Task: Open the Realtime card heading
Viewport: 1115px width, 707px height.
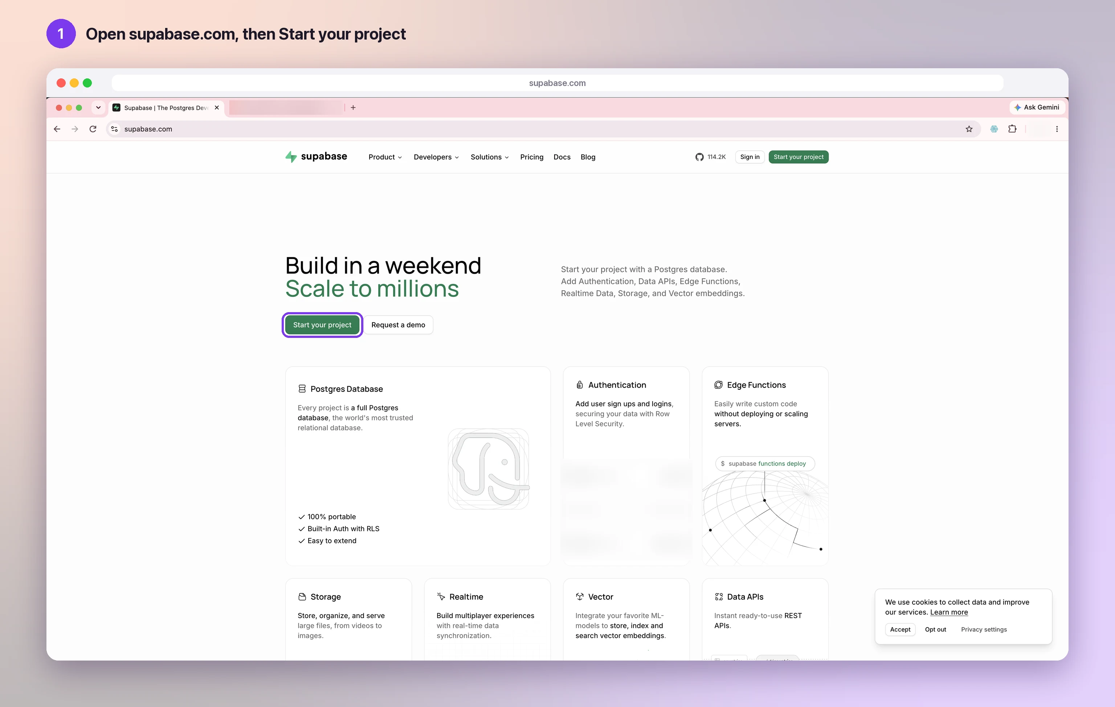Action: pos(466,597)
